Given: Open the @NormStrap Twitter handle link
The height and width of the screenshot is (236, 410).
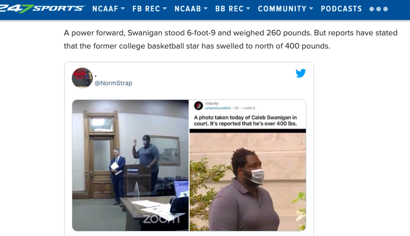Looking at the screenshot, I should [x=113, y=83].
